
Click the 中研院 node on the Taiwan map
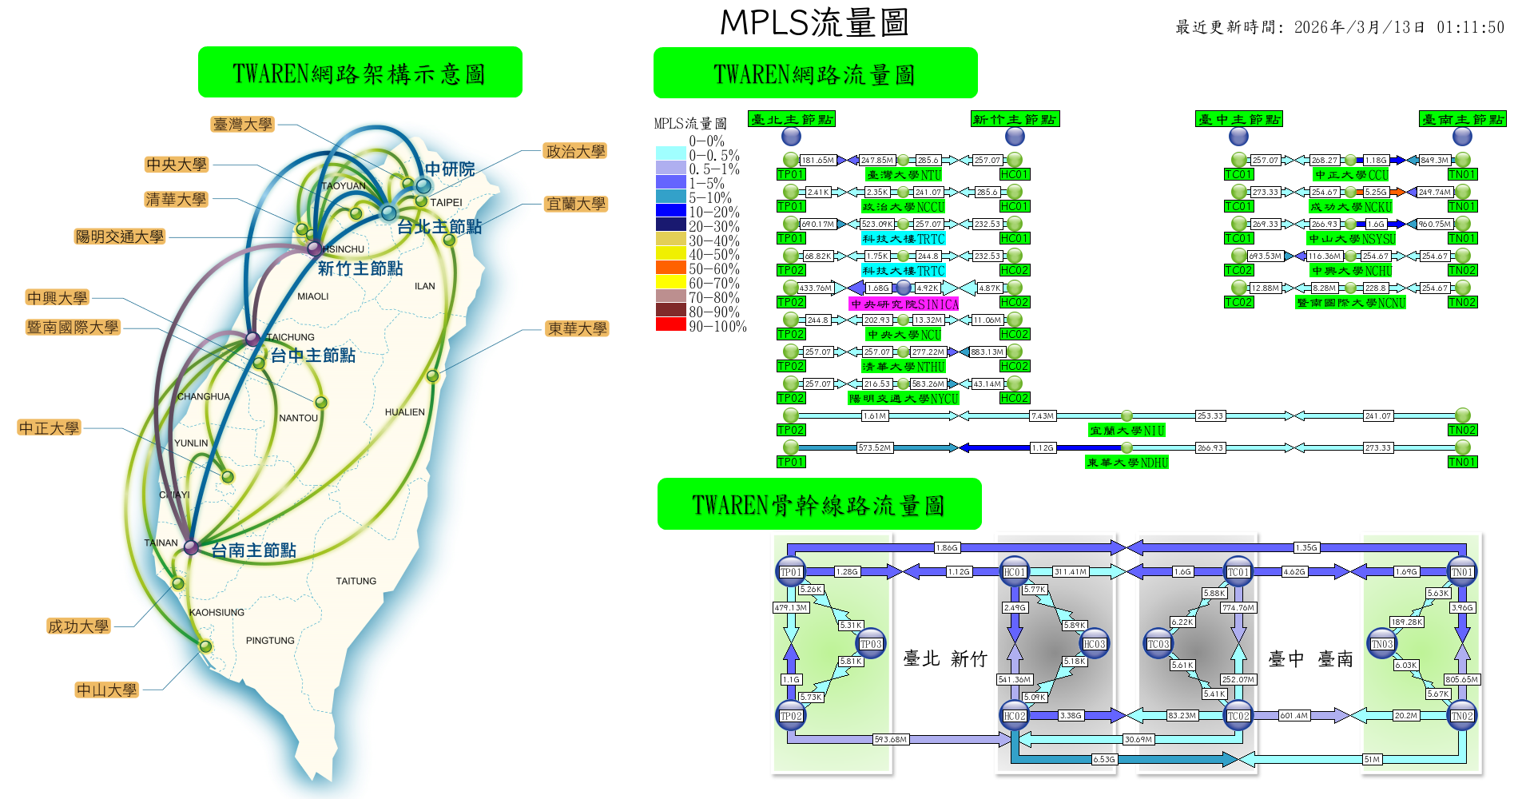[423, 185]
